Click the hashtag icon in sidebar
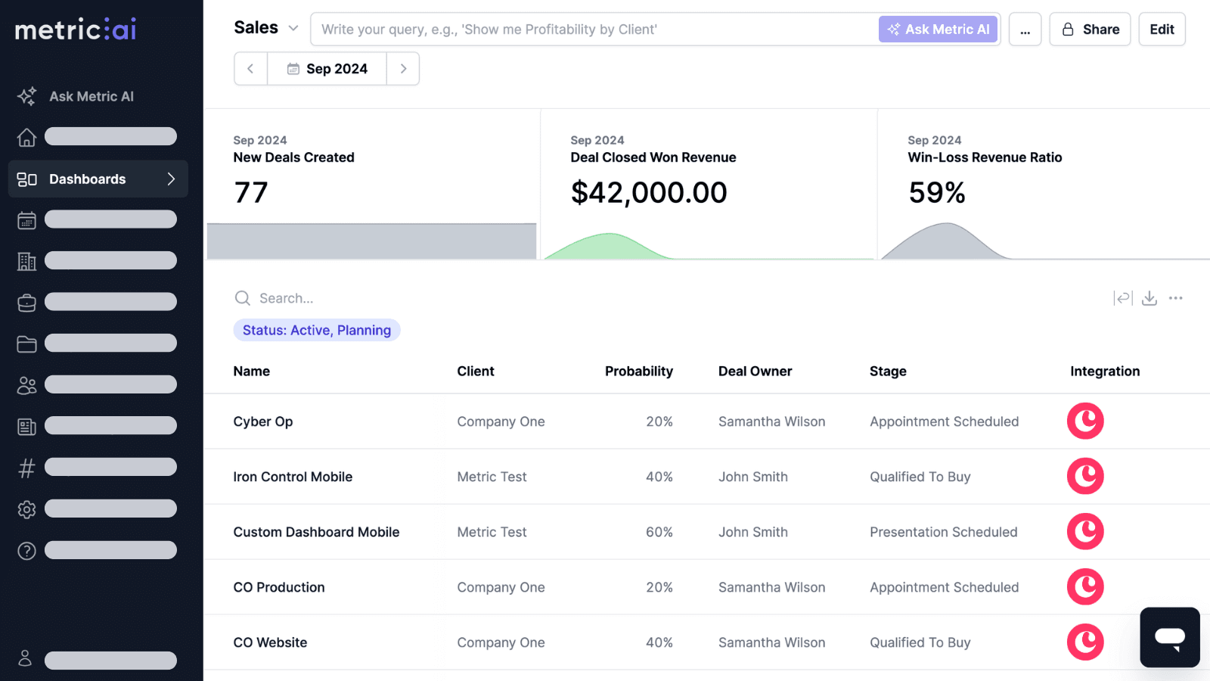 [26, 468]
